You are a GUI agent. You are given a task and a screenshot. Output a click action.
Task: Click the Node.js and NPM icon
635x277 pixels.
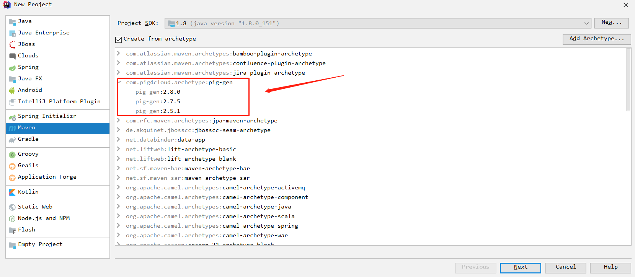coord(12,219)
